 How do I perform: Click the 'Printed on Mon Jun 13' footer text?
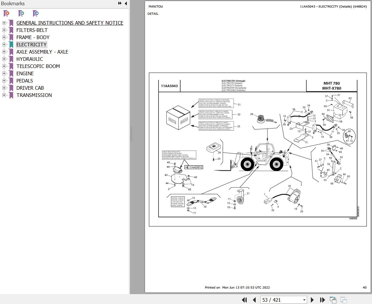tap(237, 288)
